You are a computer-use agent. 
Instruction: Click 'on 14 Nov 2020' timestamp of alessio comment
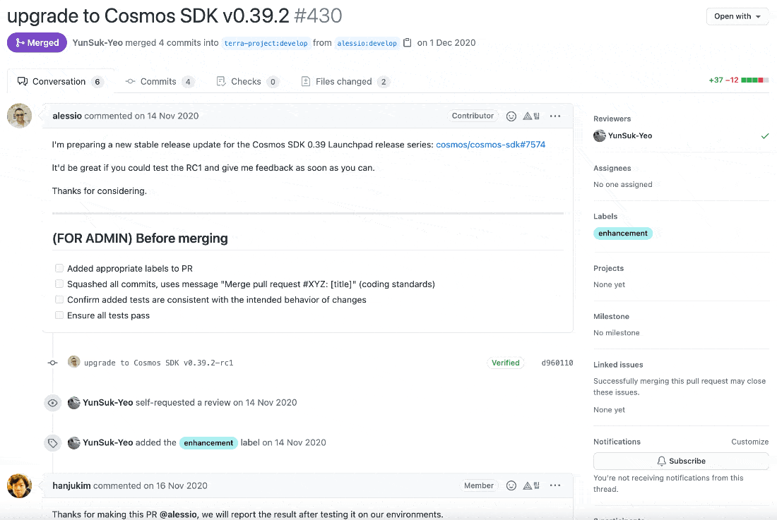point(167,116)
